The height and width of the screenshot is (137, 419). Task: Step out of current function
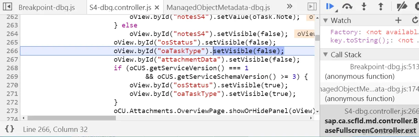381,6
